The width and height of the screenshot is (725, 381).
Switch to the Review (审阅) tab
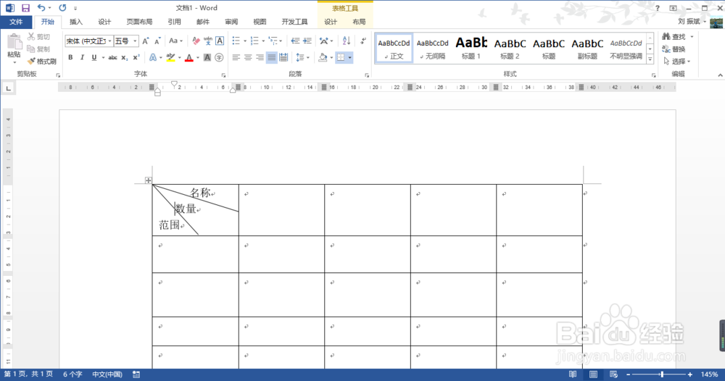(x=231, y=22)
